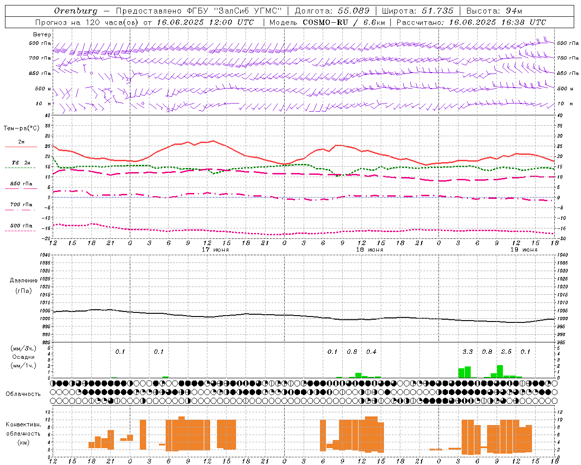Click the '(км)' unit under convective cloud label
Viewport: 581px width, 465px height.
[x=23, y=442]
